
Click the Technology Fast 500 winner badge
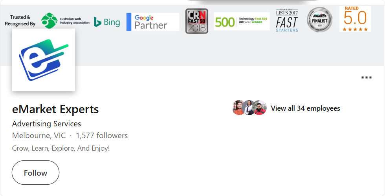pyautogui.click(x=242, y=22)
